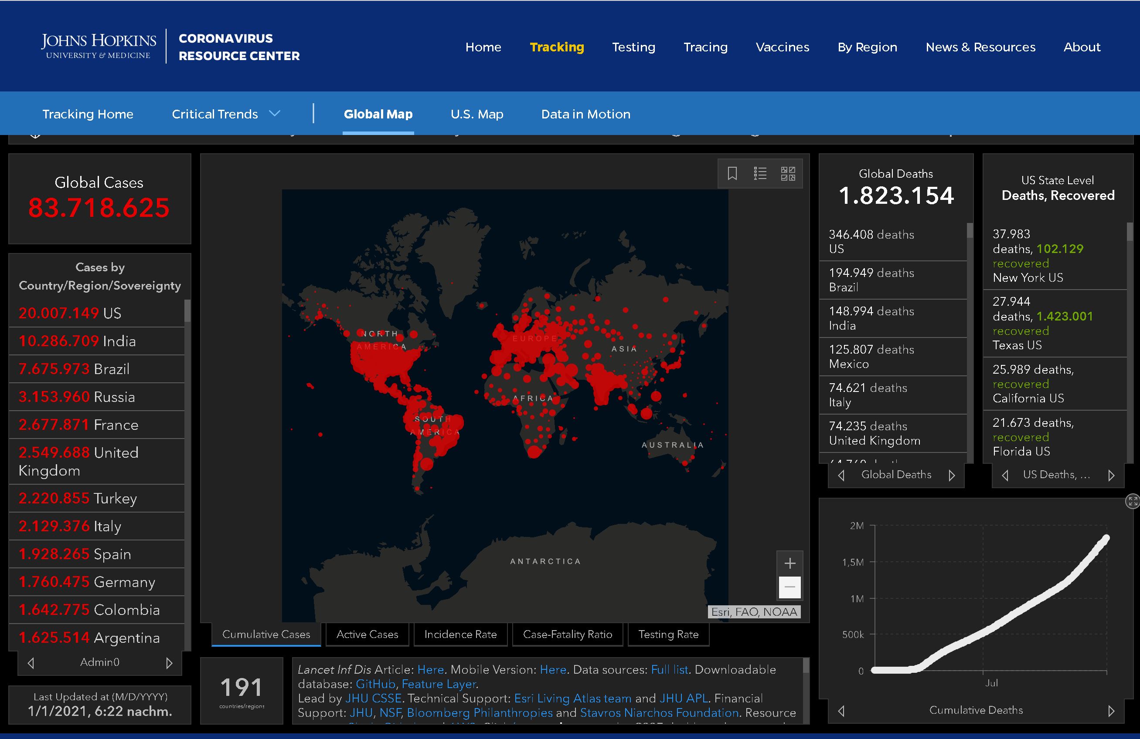Open the Mobile Version Here link
This screenshot has height=739, width=1140.
[x=553, y=670]
